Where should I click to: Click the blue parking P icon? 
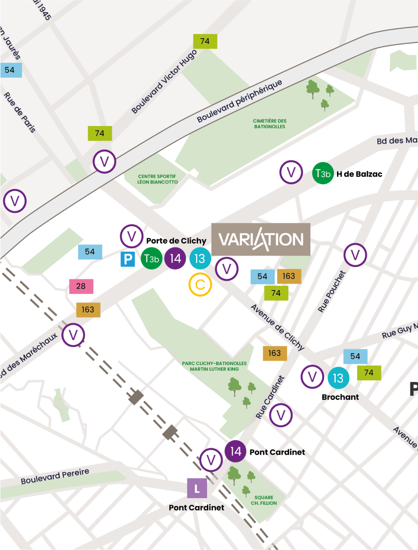click(x=128, y=259)
